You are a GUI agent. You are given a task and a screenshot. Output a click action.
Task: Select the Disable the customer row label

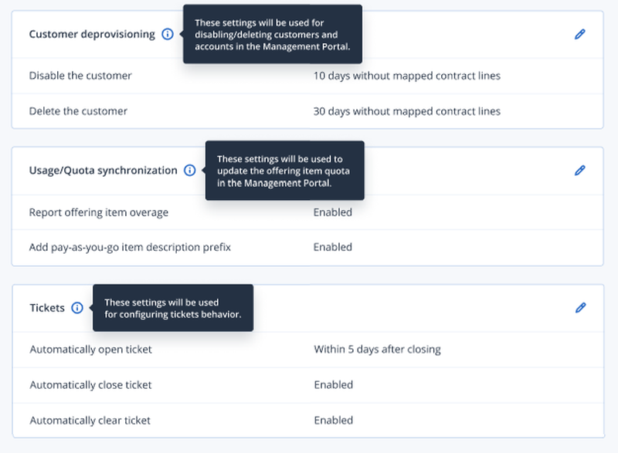[x=80, y=76]
